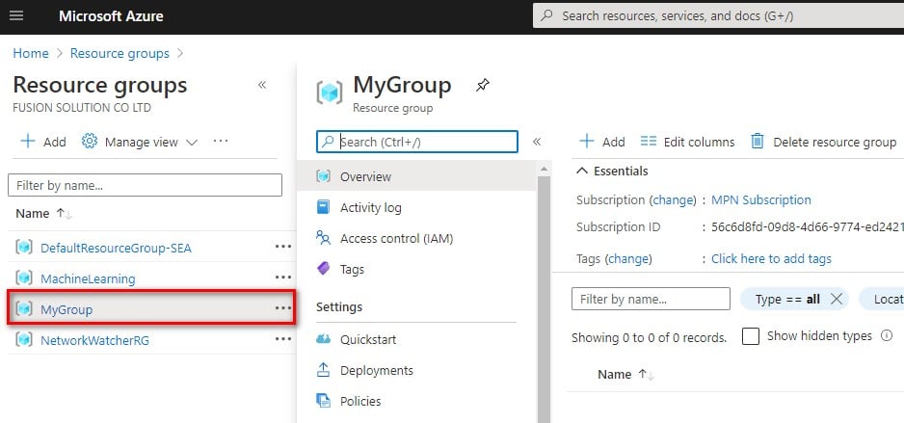
Task: Open Manage view dropdown chevron
Action: pos(192,143)
